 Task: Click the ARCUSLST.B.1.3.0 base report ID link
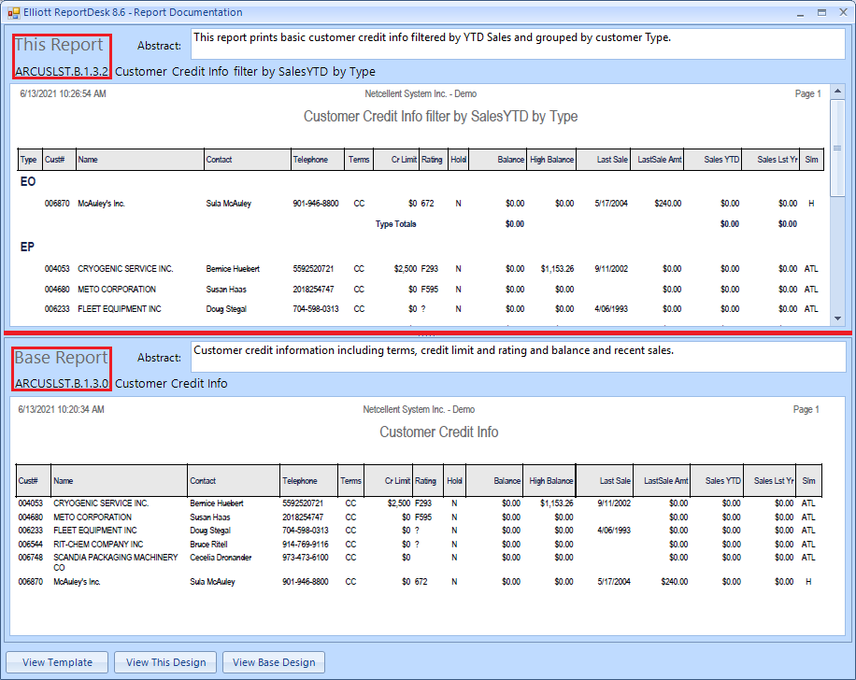coord(62,383)
